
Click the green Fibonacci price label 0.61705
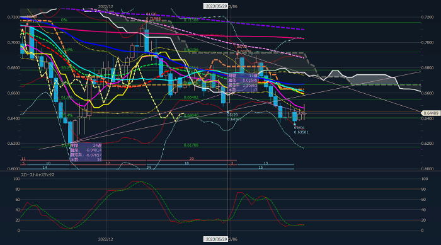coord(191,145)
